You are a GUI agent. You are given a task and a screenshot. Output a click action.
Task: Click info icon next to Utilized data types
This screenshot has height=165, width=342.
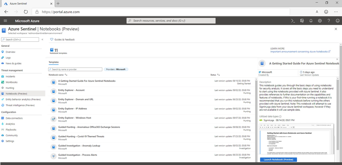(x=280, y=116)
